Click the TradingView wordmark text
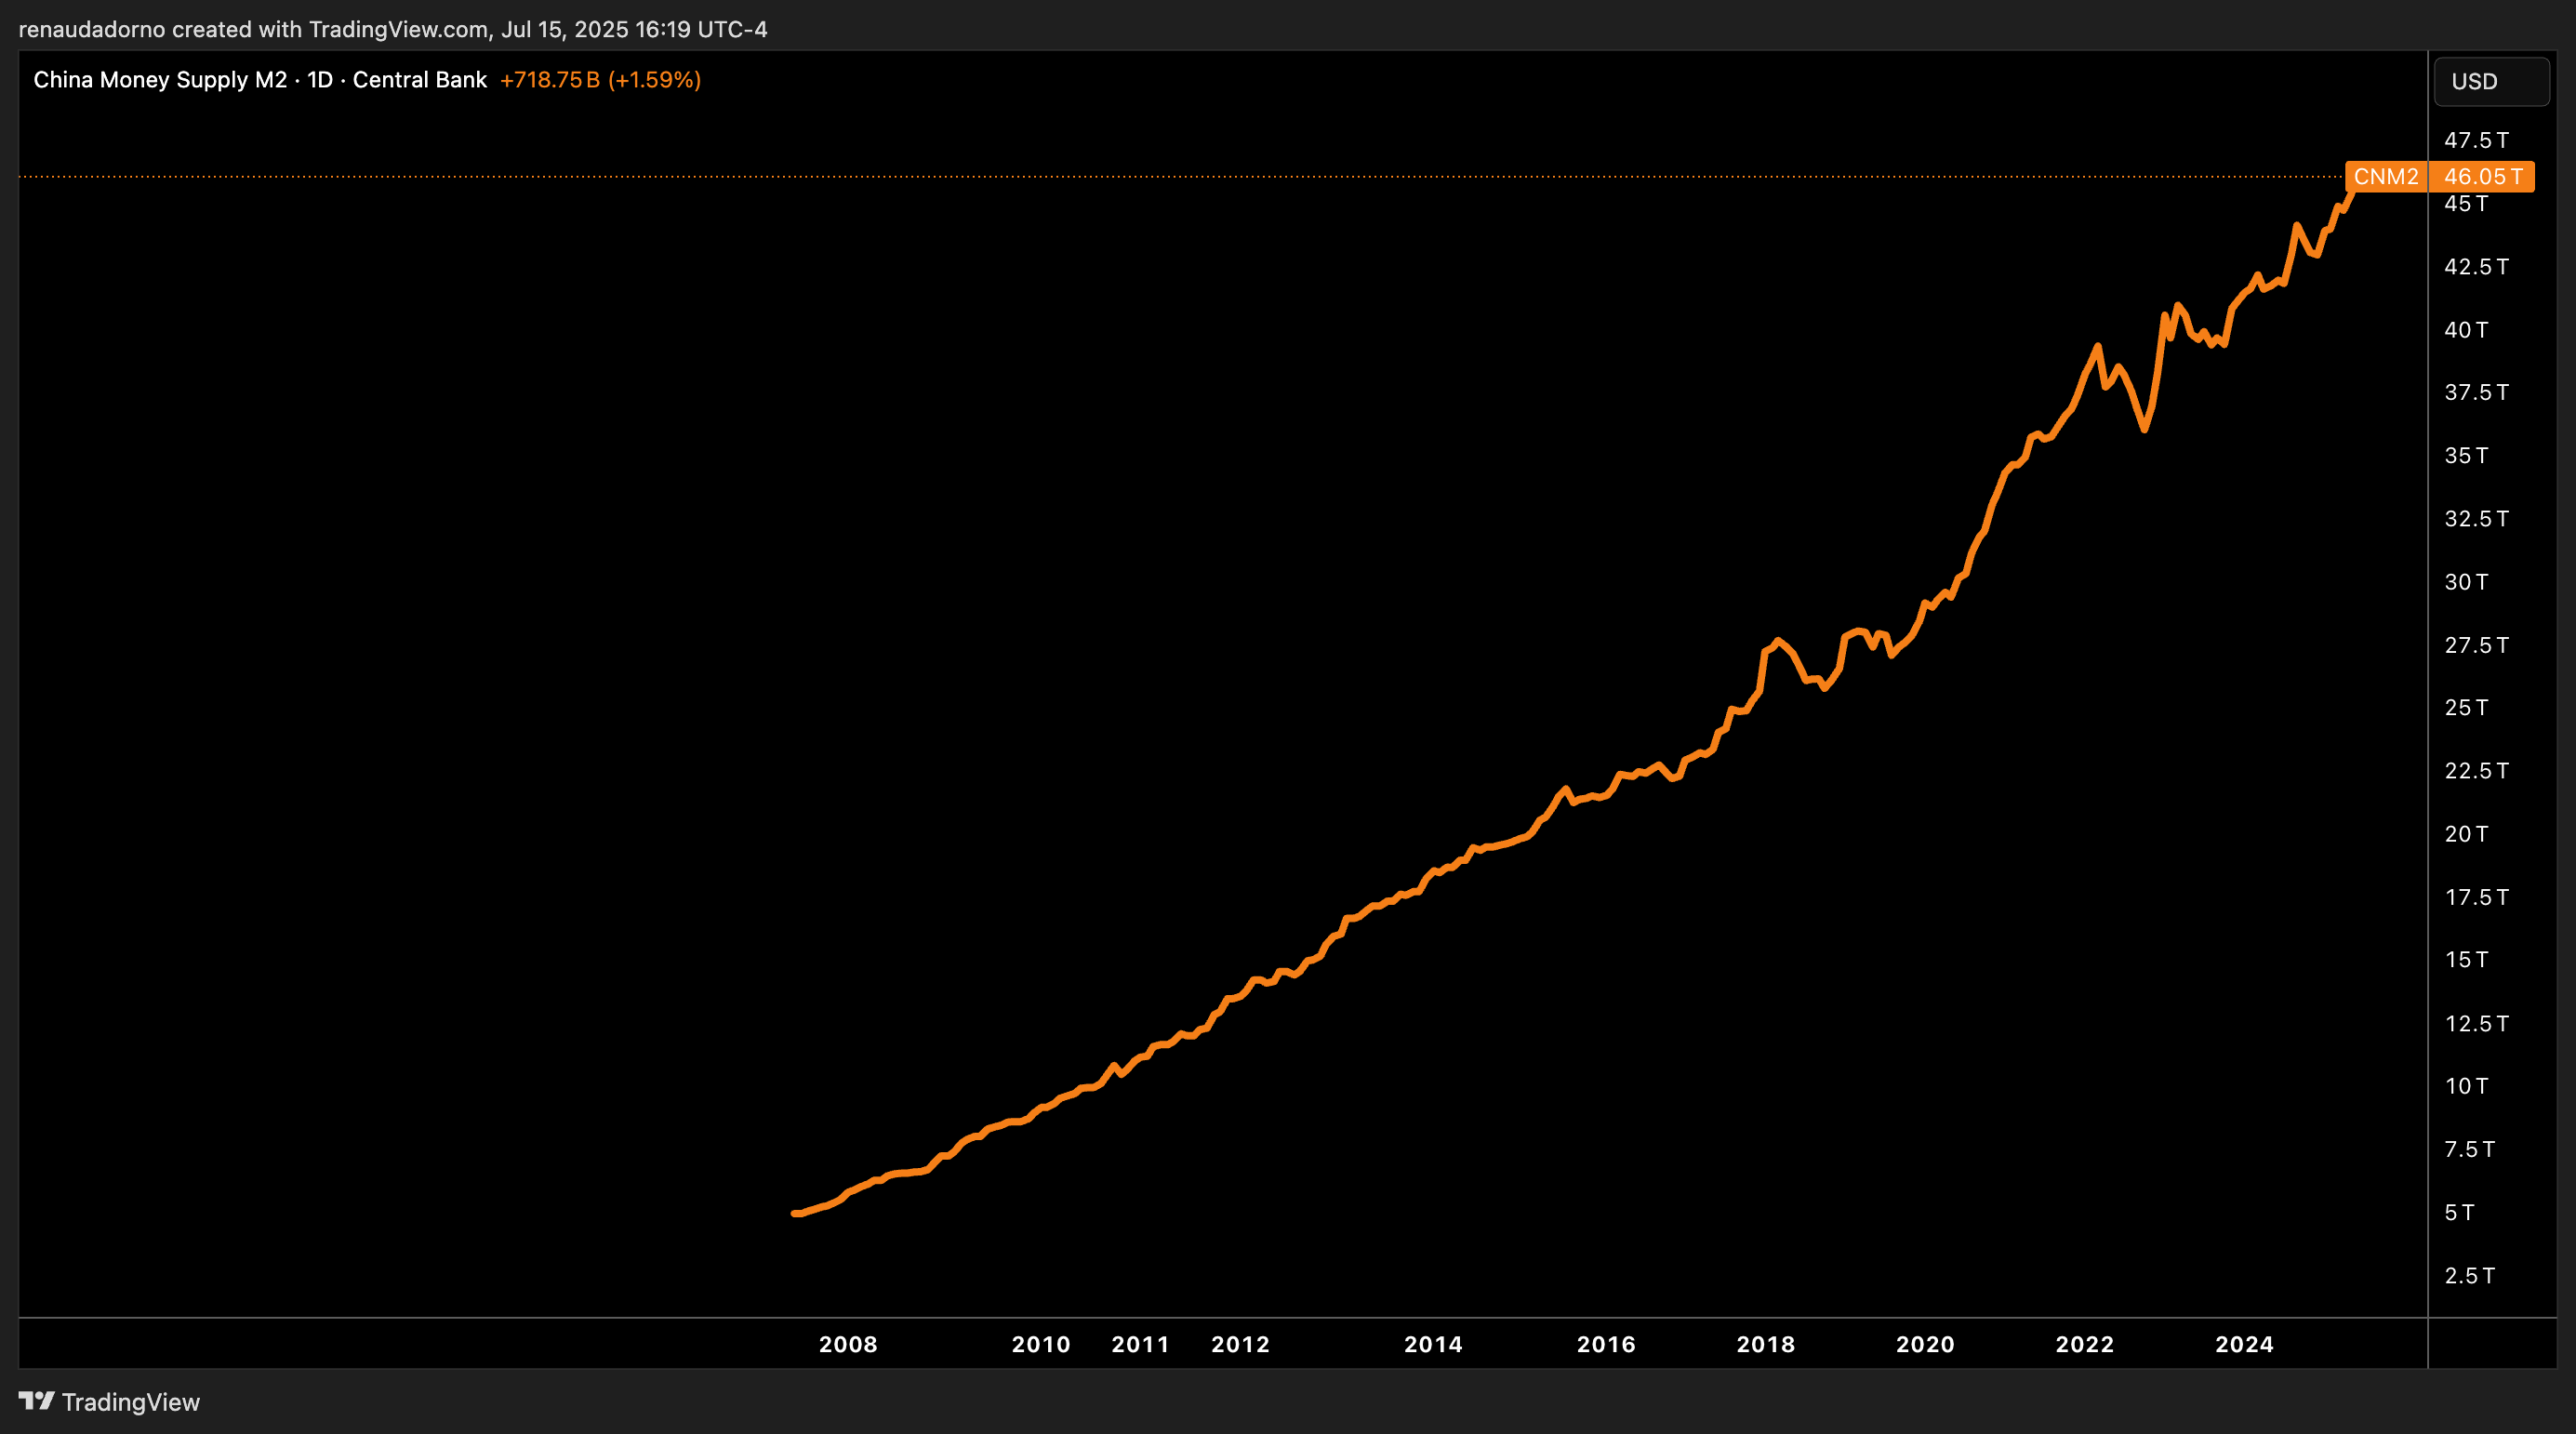Viewport: 2576px width, 1434px height. [131, 1402]
